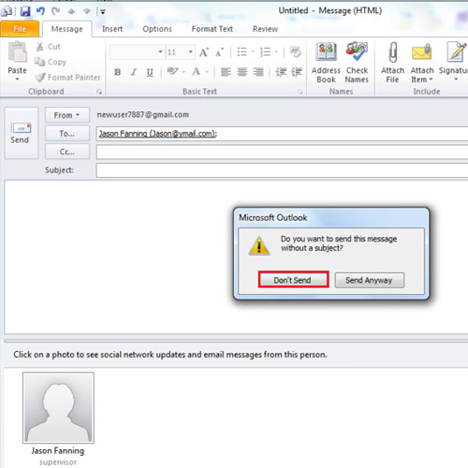Screen dimensions: 468x468
Task: Expand the highlight color dropdown arrow
Action: pos(183,72)
